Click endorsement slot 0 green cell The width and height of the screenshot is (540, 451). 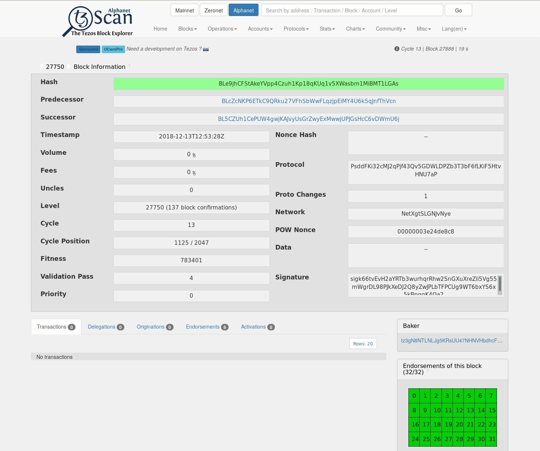coord(414,396)
